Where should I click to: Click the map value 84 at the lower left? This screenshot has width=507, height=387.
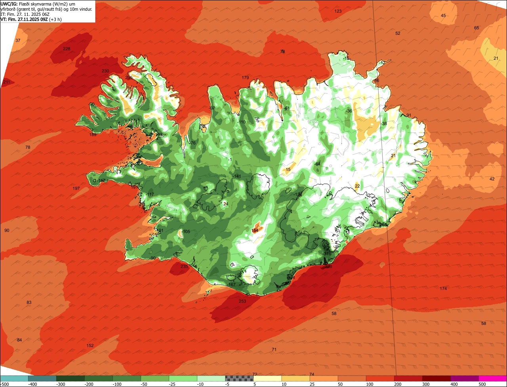click(x=19, y=340)
